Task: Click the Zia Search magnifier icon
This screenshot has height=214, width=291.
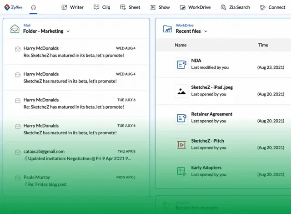Action: (223, 7)
